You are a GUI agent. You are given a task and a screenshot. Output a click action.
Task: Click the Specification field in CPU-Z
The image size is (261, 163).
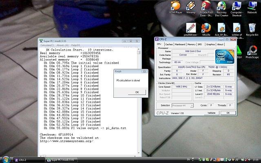point(203,67)
